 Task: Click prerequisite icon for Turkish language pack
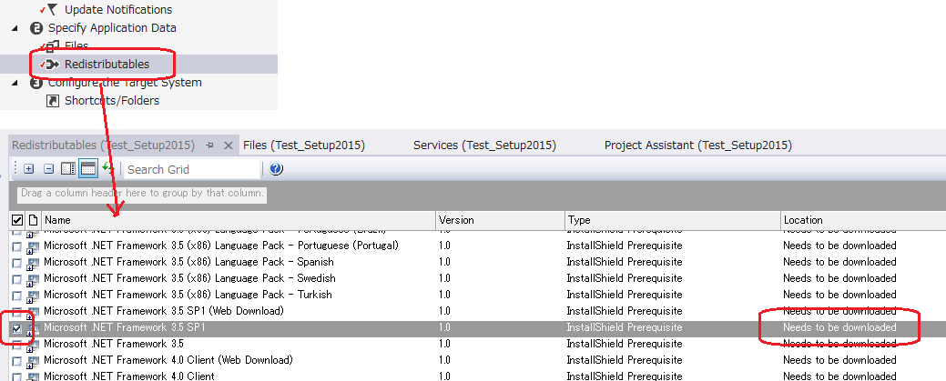point(33,296)
